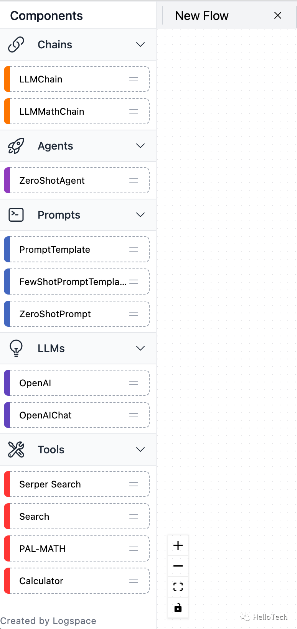The width and height of the screenshot is (297, 629).
Task: Click the Chains link icon
Action: click(x=16, y=44)
